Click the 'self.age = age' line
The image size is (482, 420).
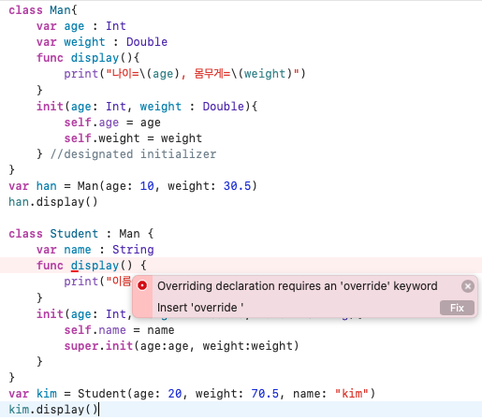click(x=112, y=123)
